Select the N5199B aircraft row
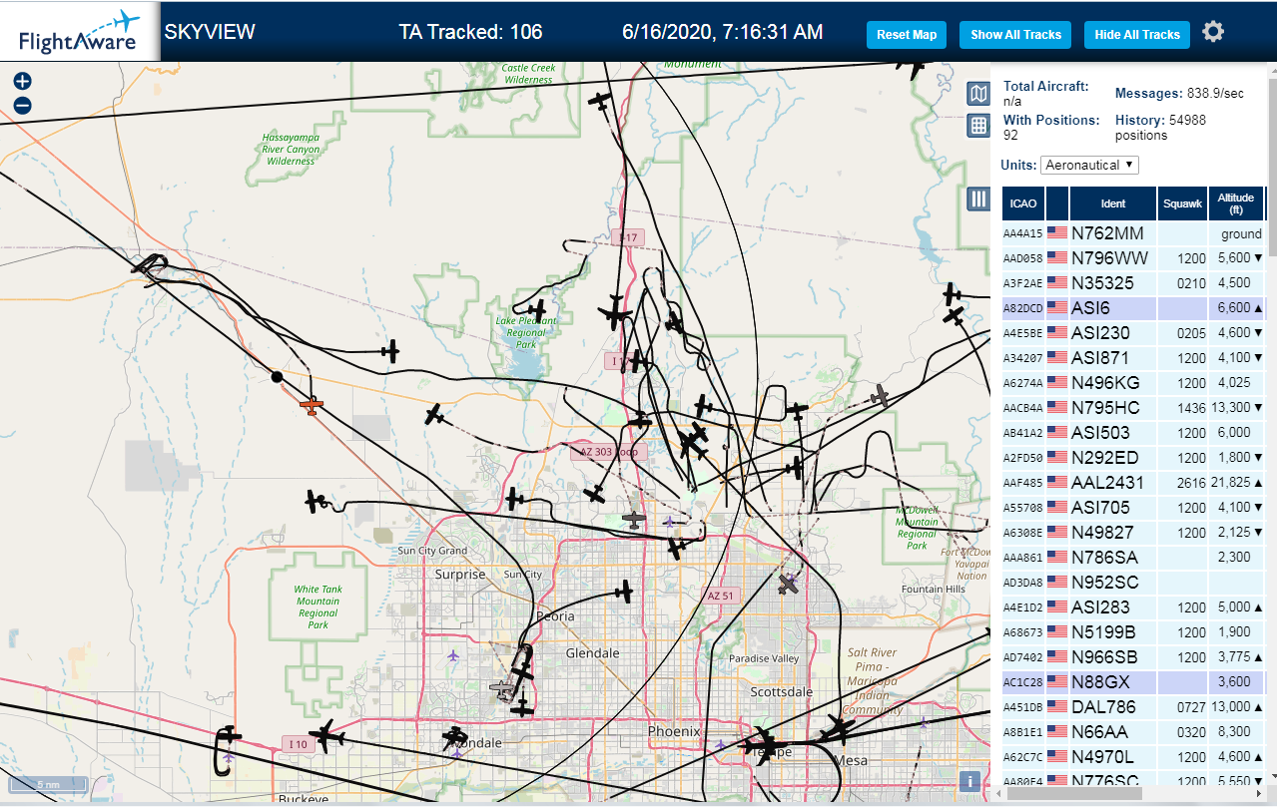Screen dimensions: 1277x807 click(x=1134, y=632)
